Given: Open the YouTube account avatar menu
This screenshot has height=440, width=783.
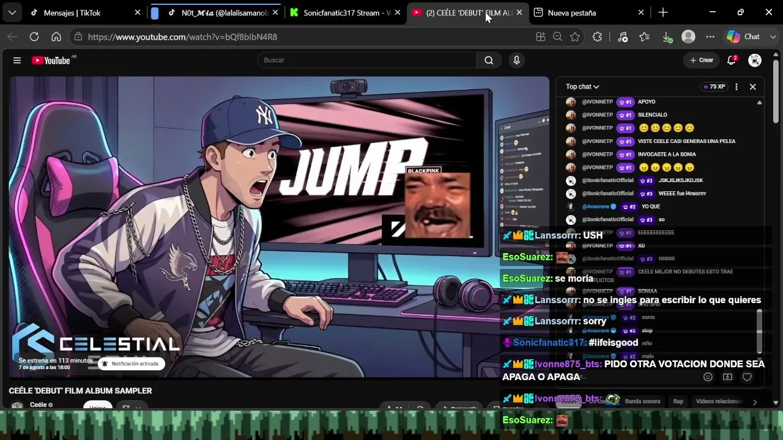Looking at the screenshot, I should point(755,60).
